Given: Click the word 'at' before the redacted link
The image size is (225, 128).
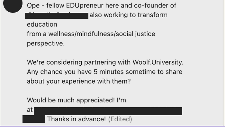Looking at the screenshot, I should pyautogui.click(x=30, y=110).
